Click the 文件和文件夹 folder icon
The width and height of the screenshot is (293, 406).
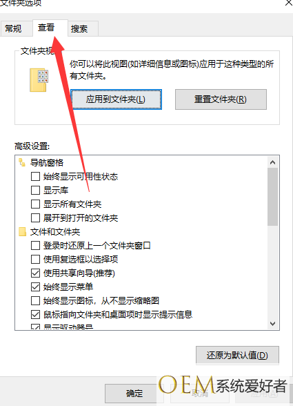point(23,232)
